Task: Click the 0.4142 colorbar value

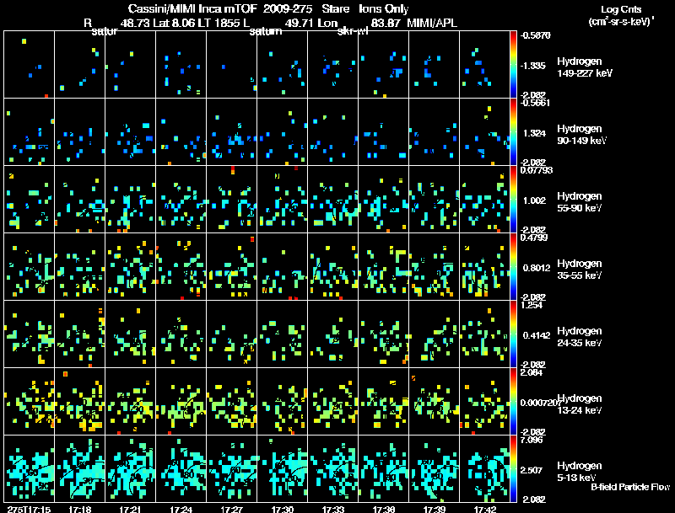Action: [537, 335]
